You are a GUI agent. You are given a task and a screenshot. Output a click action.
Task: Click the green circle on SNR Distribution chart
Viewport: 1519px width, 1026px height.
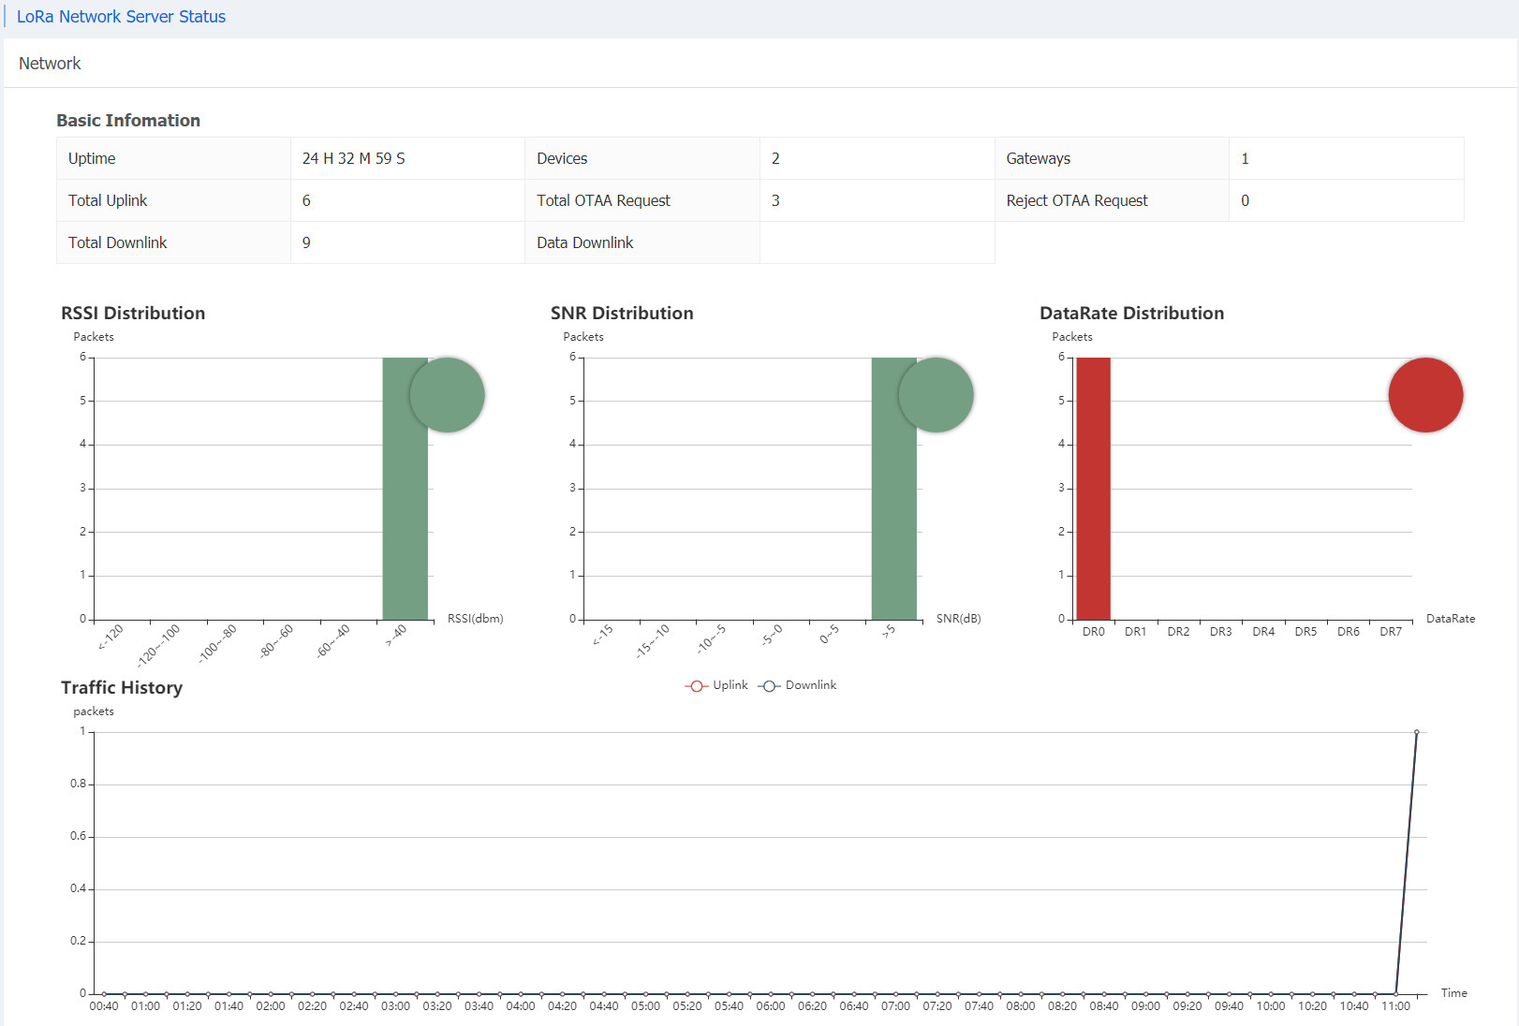pos(936,395)
